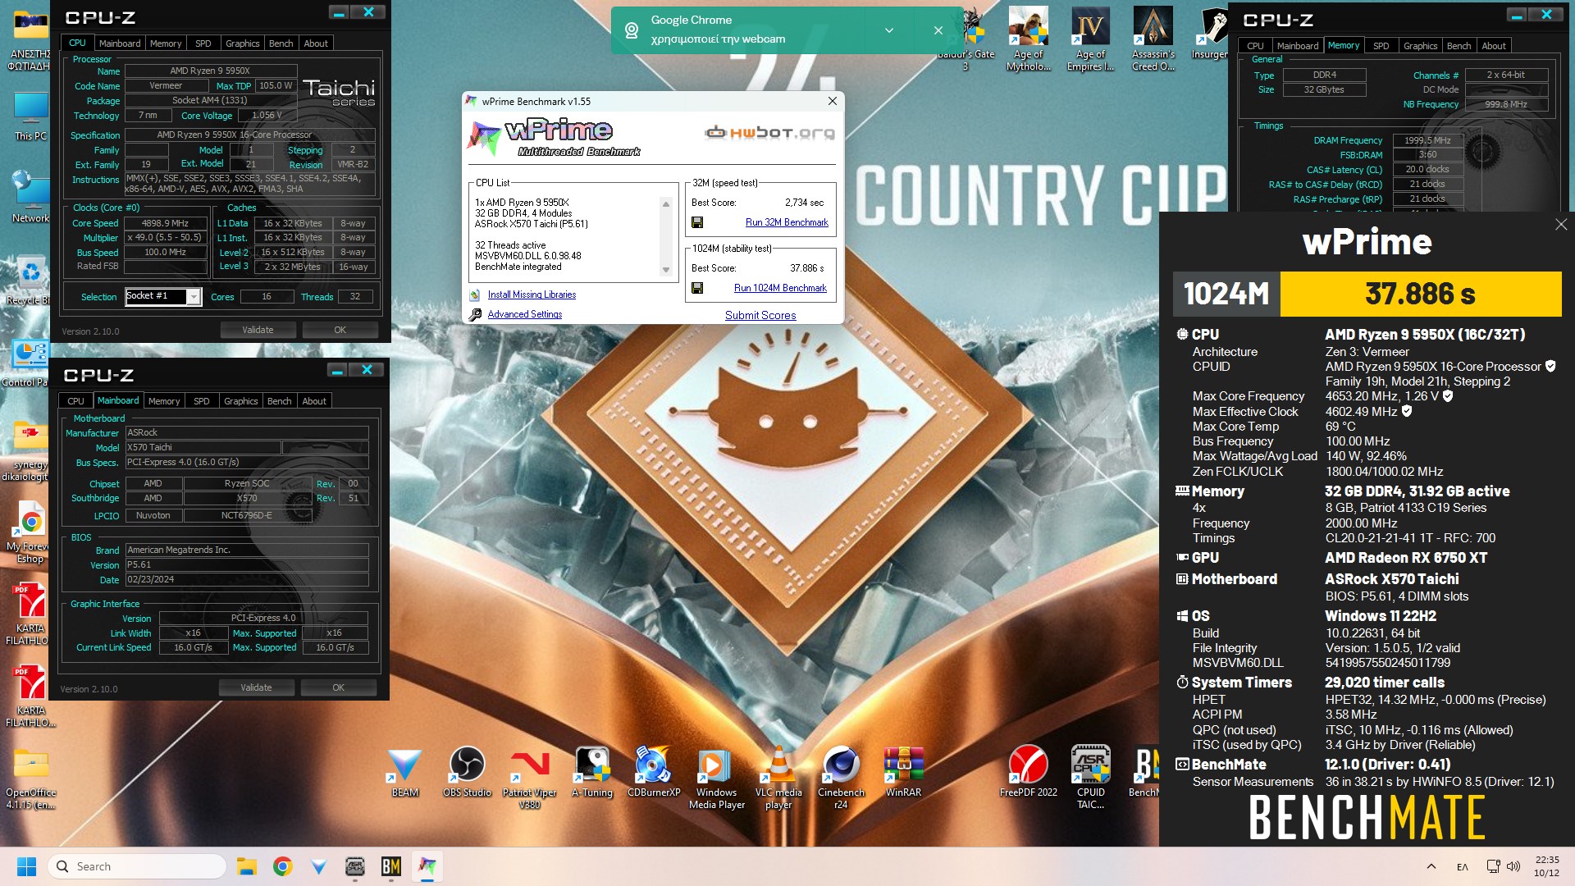1575x886 pixels.
Task: Open Network desktop icon
Action: (x=30, y=197)
